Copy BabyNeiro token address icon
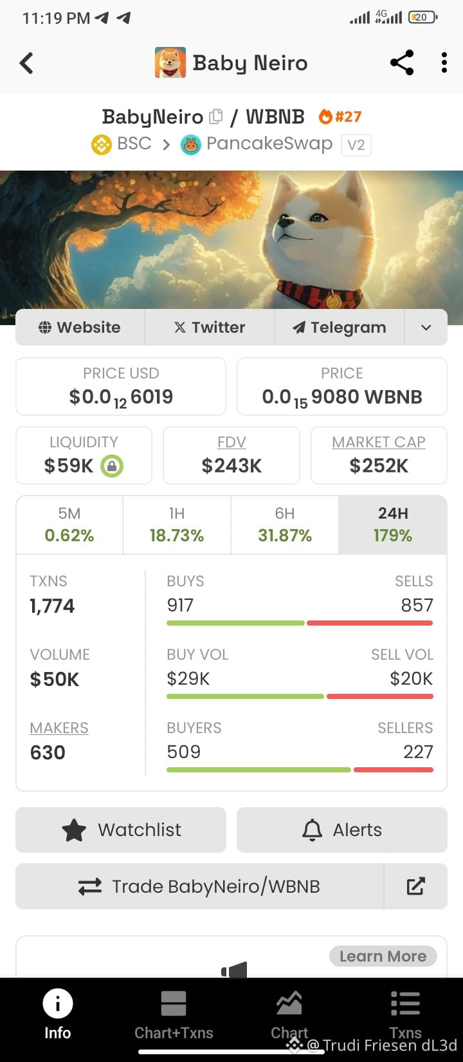The height and width of the screenshot is (1062, 463). coord(216,116)
